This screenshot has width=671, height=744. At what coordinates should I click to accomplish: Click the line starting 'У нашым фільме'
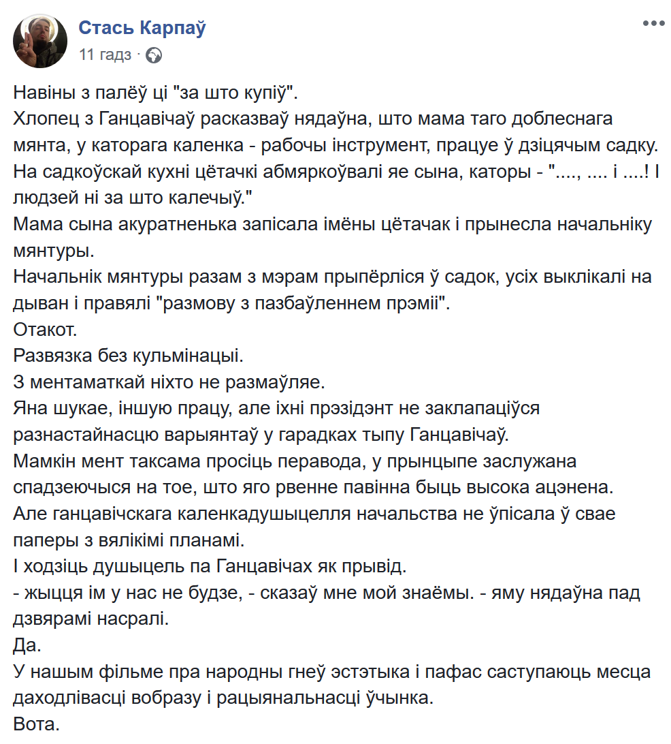pyautogui.click(x=331, y=672)
